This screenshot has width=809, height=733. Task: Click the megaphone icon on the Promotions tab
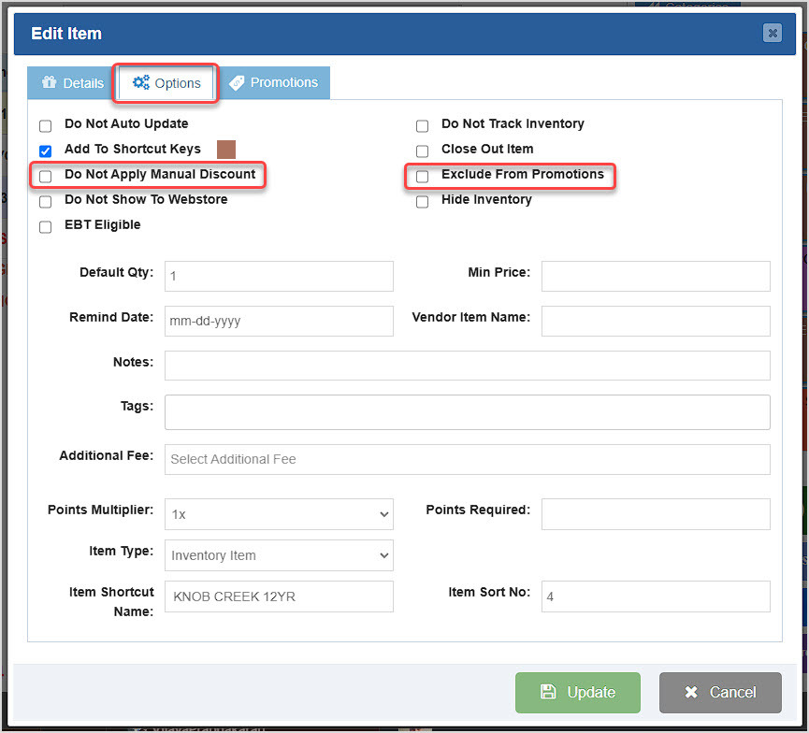click(238, 83)
